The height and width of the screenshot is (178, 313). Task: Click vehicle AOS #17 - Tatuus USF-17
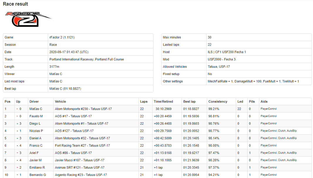tap(73, 116)
